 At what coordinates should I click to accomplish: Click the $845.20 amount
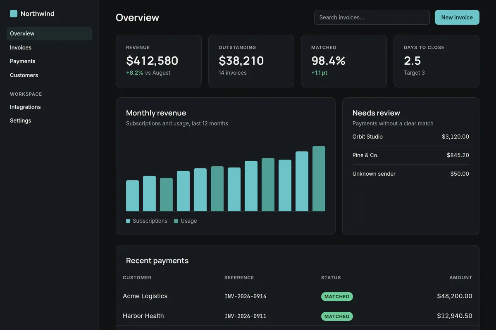coord(458,155)
